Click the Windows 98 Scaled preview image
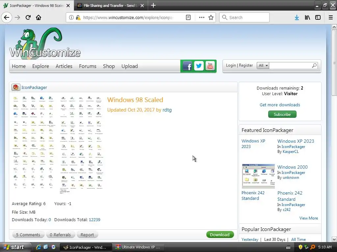Image resolution: width=337 pixels, height=252 pixels. point(58,145)
